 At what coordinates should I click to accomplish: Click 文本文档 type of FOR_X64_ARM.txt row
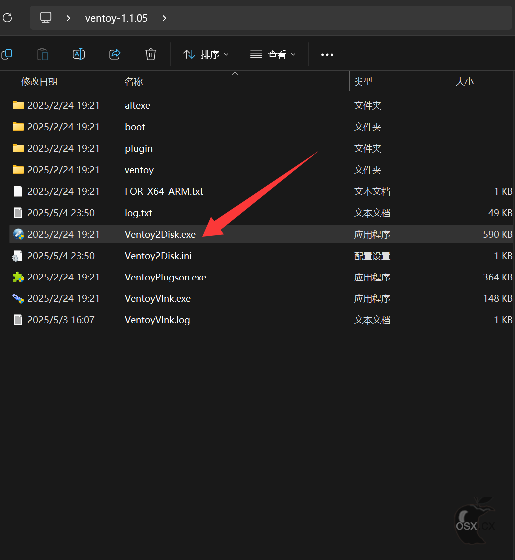point(372,192)
